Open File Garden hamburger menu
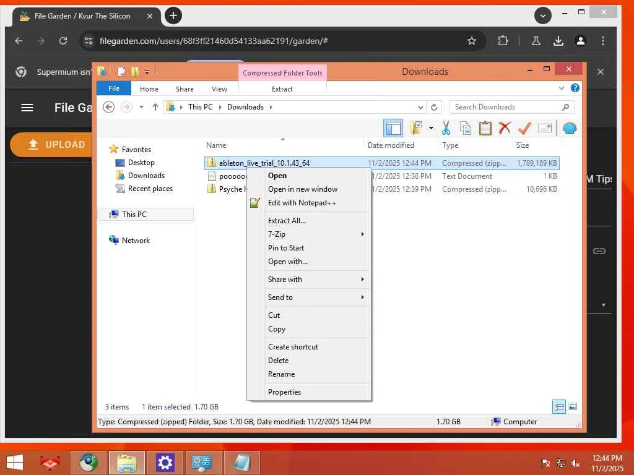This screenshot has width=634, height=475. click(27, 108)
